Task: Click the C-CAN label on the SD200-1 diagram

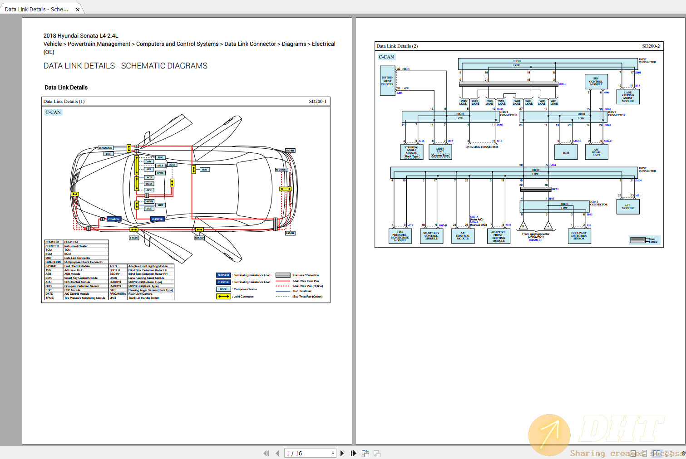Action: (53, 112)
